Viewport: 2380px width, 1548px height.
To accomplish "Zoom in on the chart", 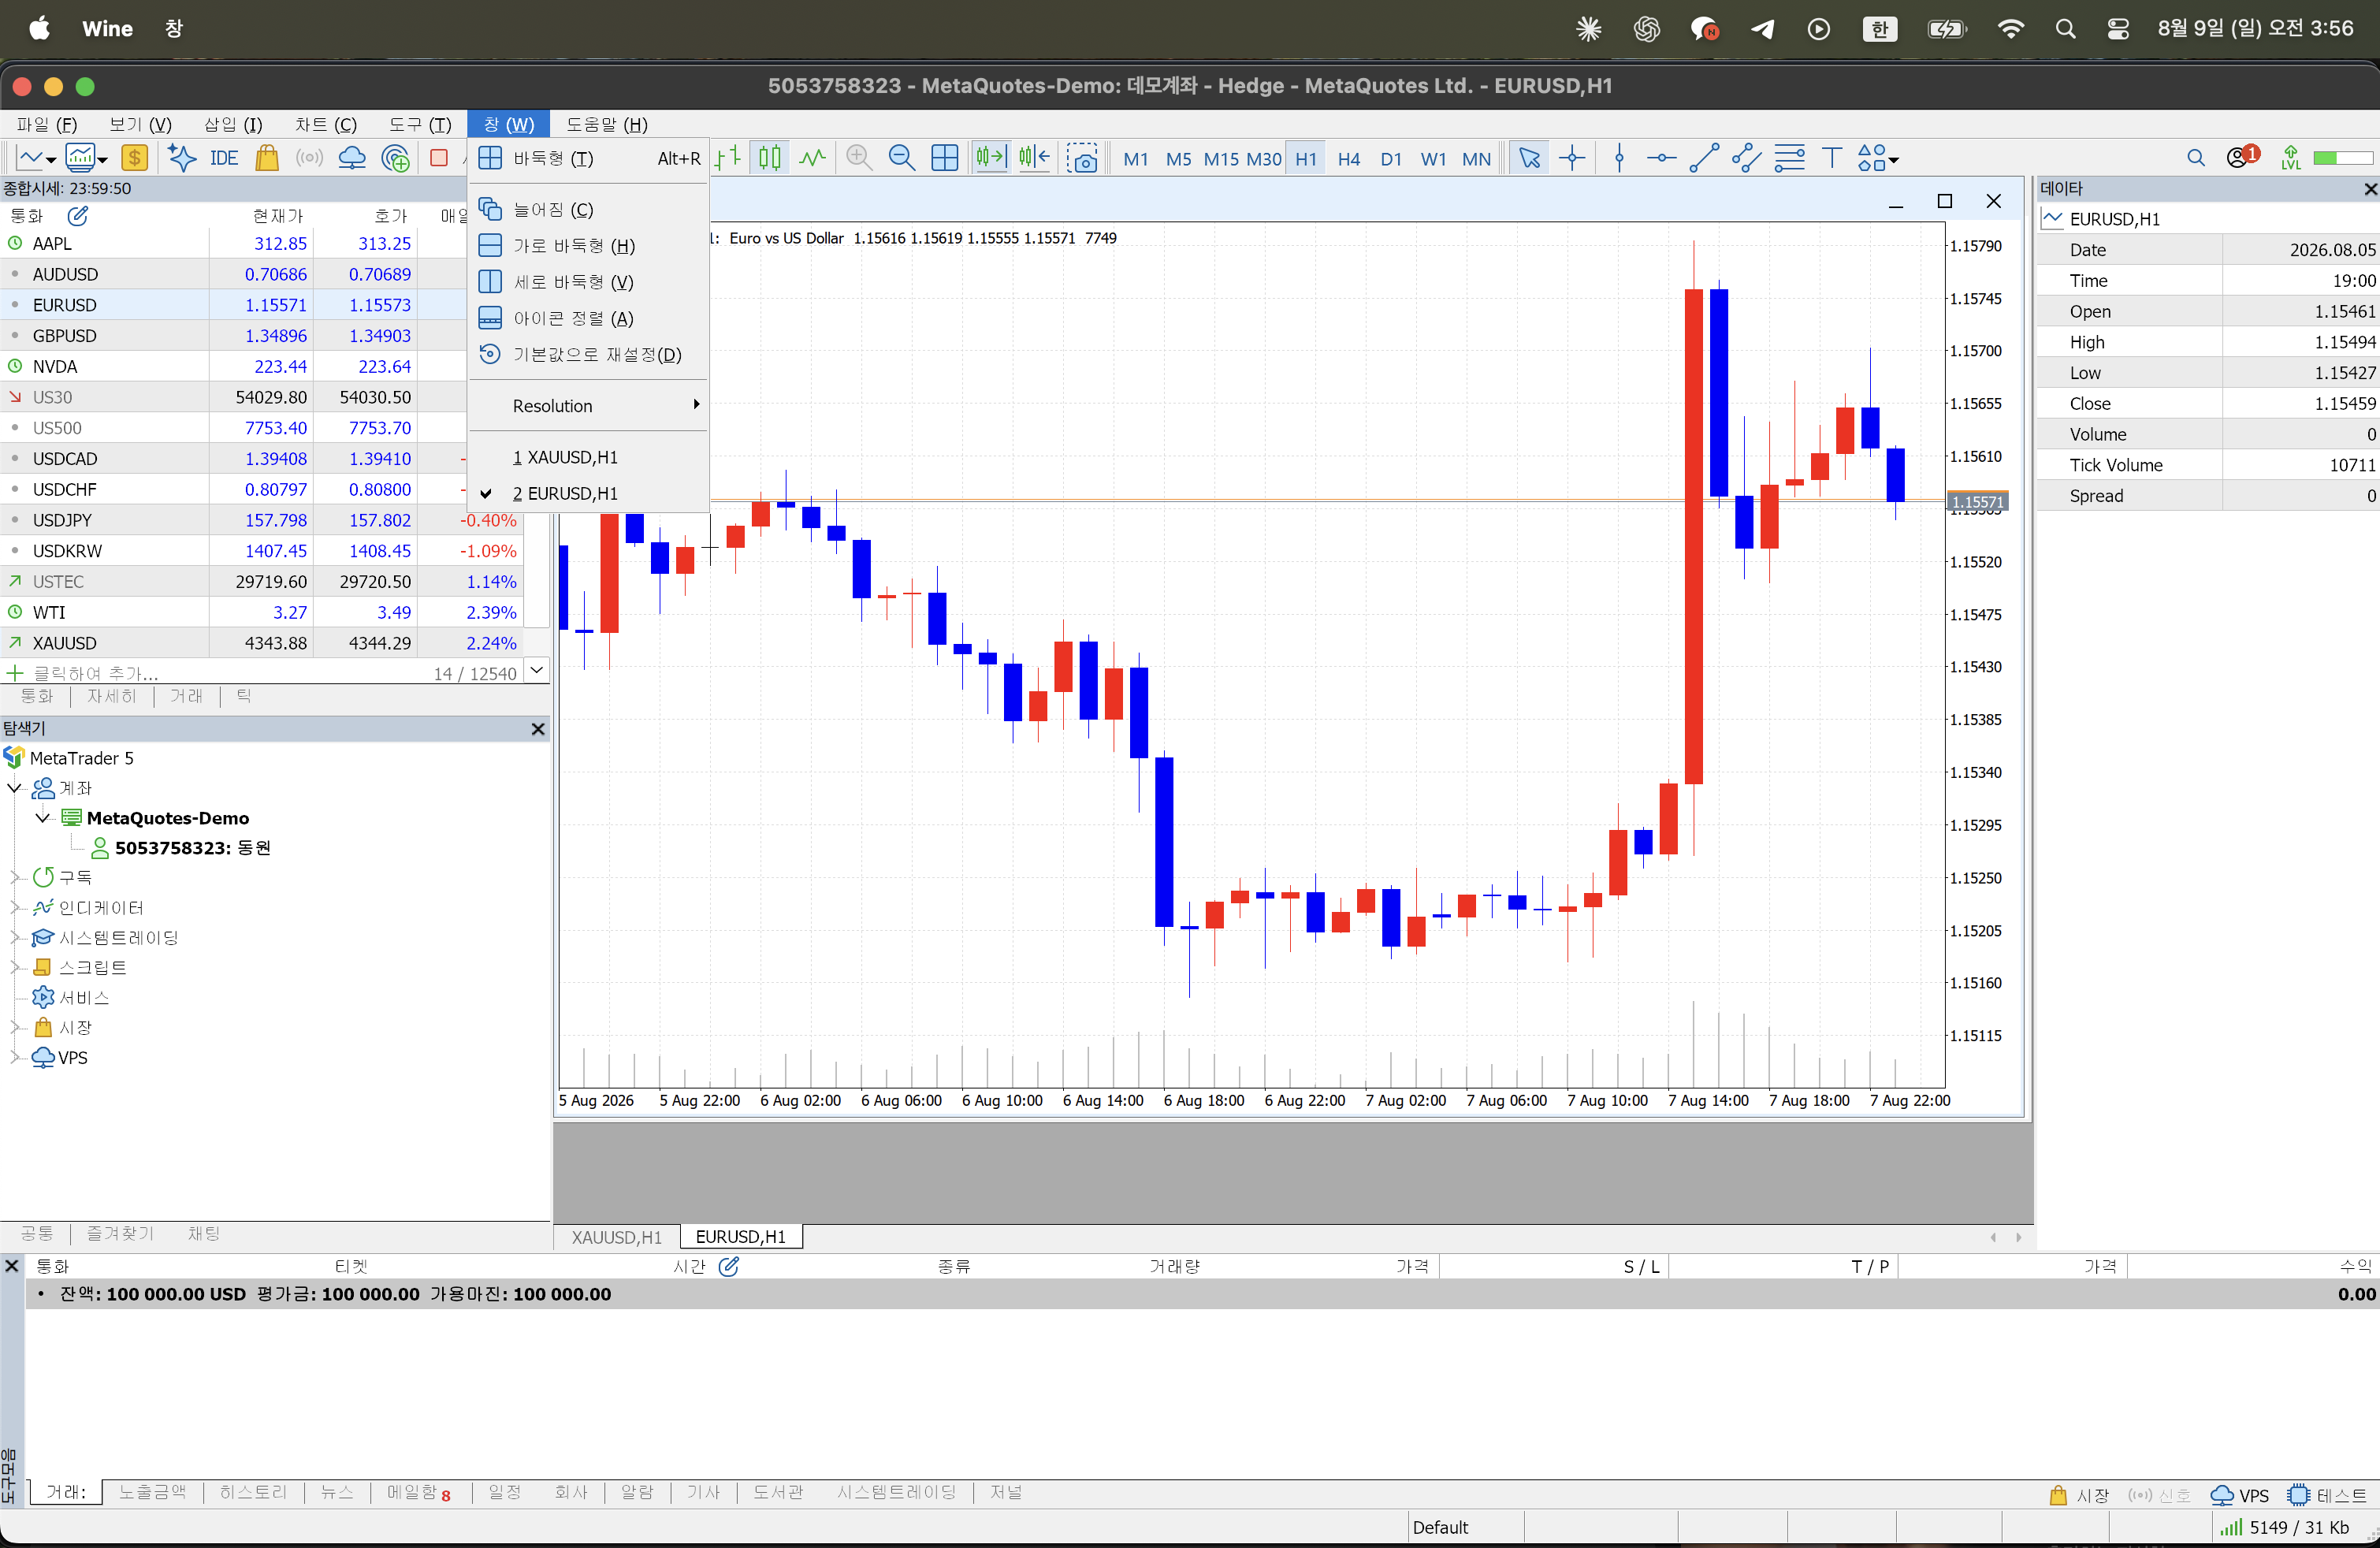I will [x=858, y=158].
